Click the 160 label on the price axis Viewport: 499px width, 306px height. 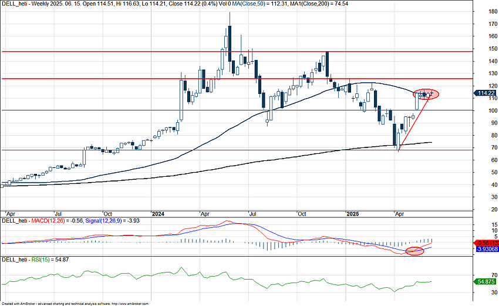[x=493, y=36]
